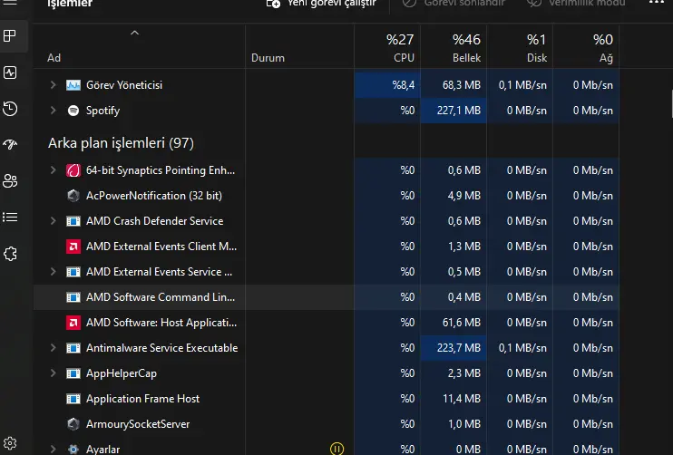Screen dimensions: 673x455
Task: Sort processes by Disk column
Action: coord(520,47)
